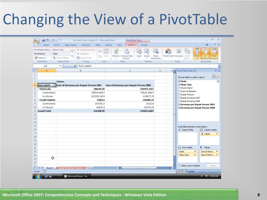Click the Windows Start orb
Image resolution: width=267 pixels, height=200 pixels.
click(38, 176)
